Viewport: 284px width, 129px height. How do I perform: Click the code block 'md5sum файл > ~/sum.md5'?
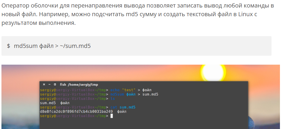coord(136,46)
